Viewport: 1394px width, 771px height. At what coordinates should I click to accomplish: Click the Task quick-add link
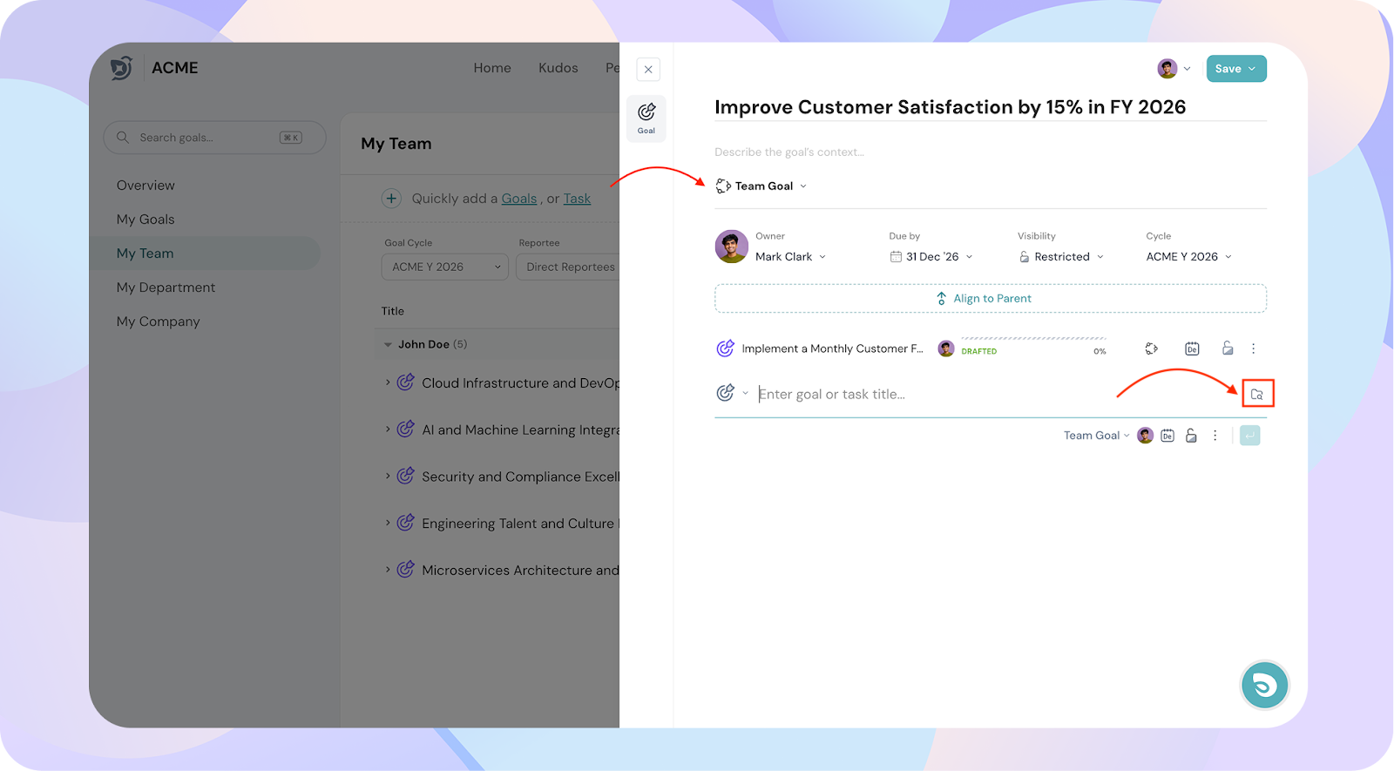(577, 199)
